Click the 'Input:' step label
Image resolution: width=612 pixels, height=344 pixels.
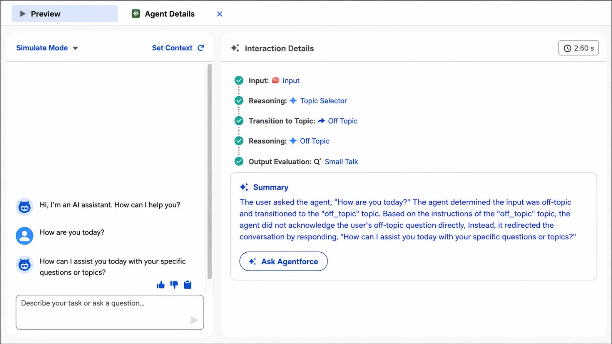pyautogui.click(x=259, y=81)
